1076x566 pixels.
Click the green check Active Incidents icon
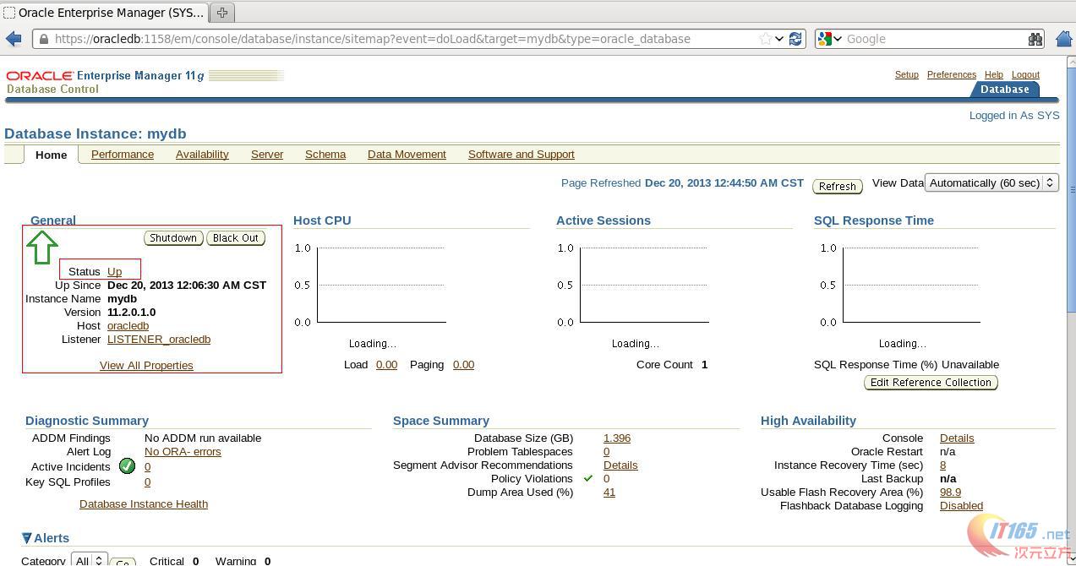(127, 465)
